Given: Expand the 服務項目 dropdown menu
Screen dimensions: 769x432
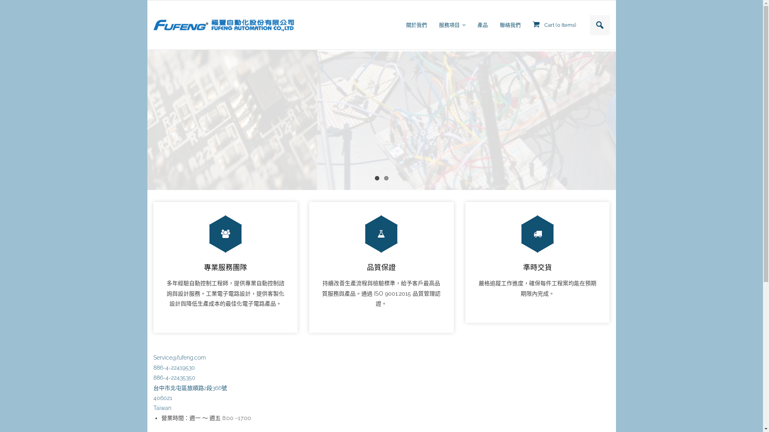Looking at the screenshot, I should click(449, 25).
